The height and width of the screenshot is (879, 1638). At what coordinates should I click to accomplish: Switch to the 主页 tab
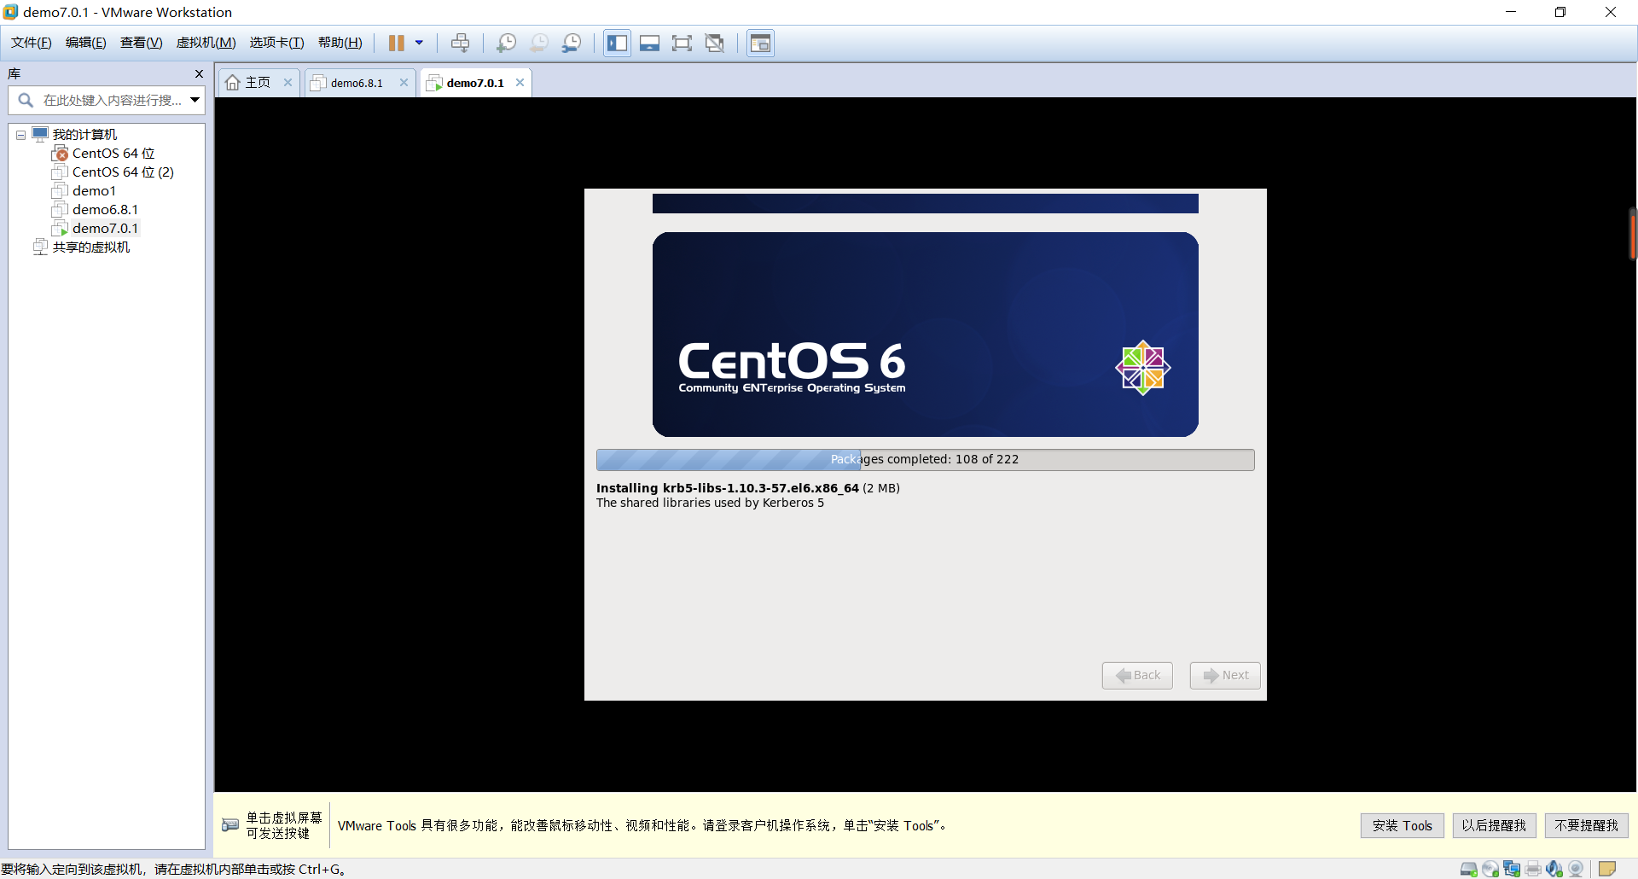[258, 83]
